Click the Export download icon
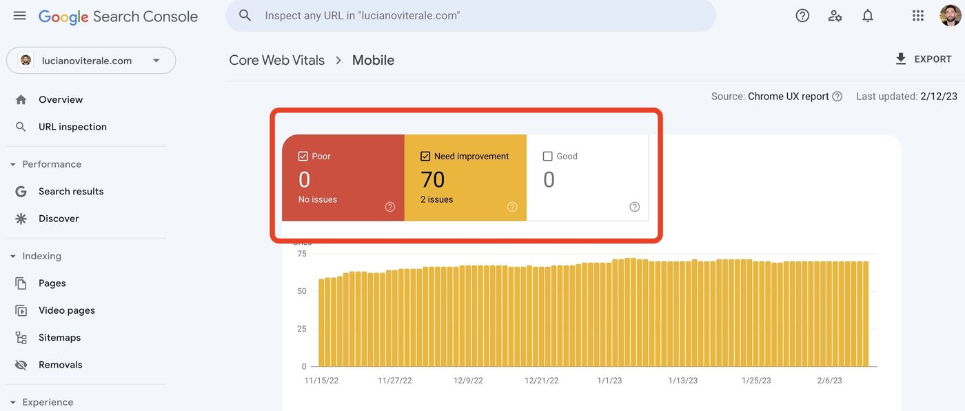The height and width of the screenshot is (411, 965). point(901,59)
